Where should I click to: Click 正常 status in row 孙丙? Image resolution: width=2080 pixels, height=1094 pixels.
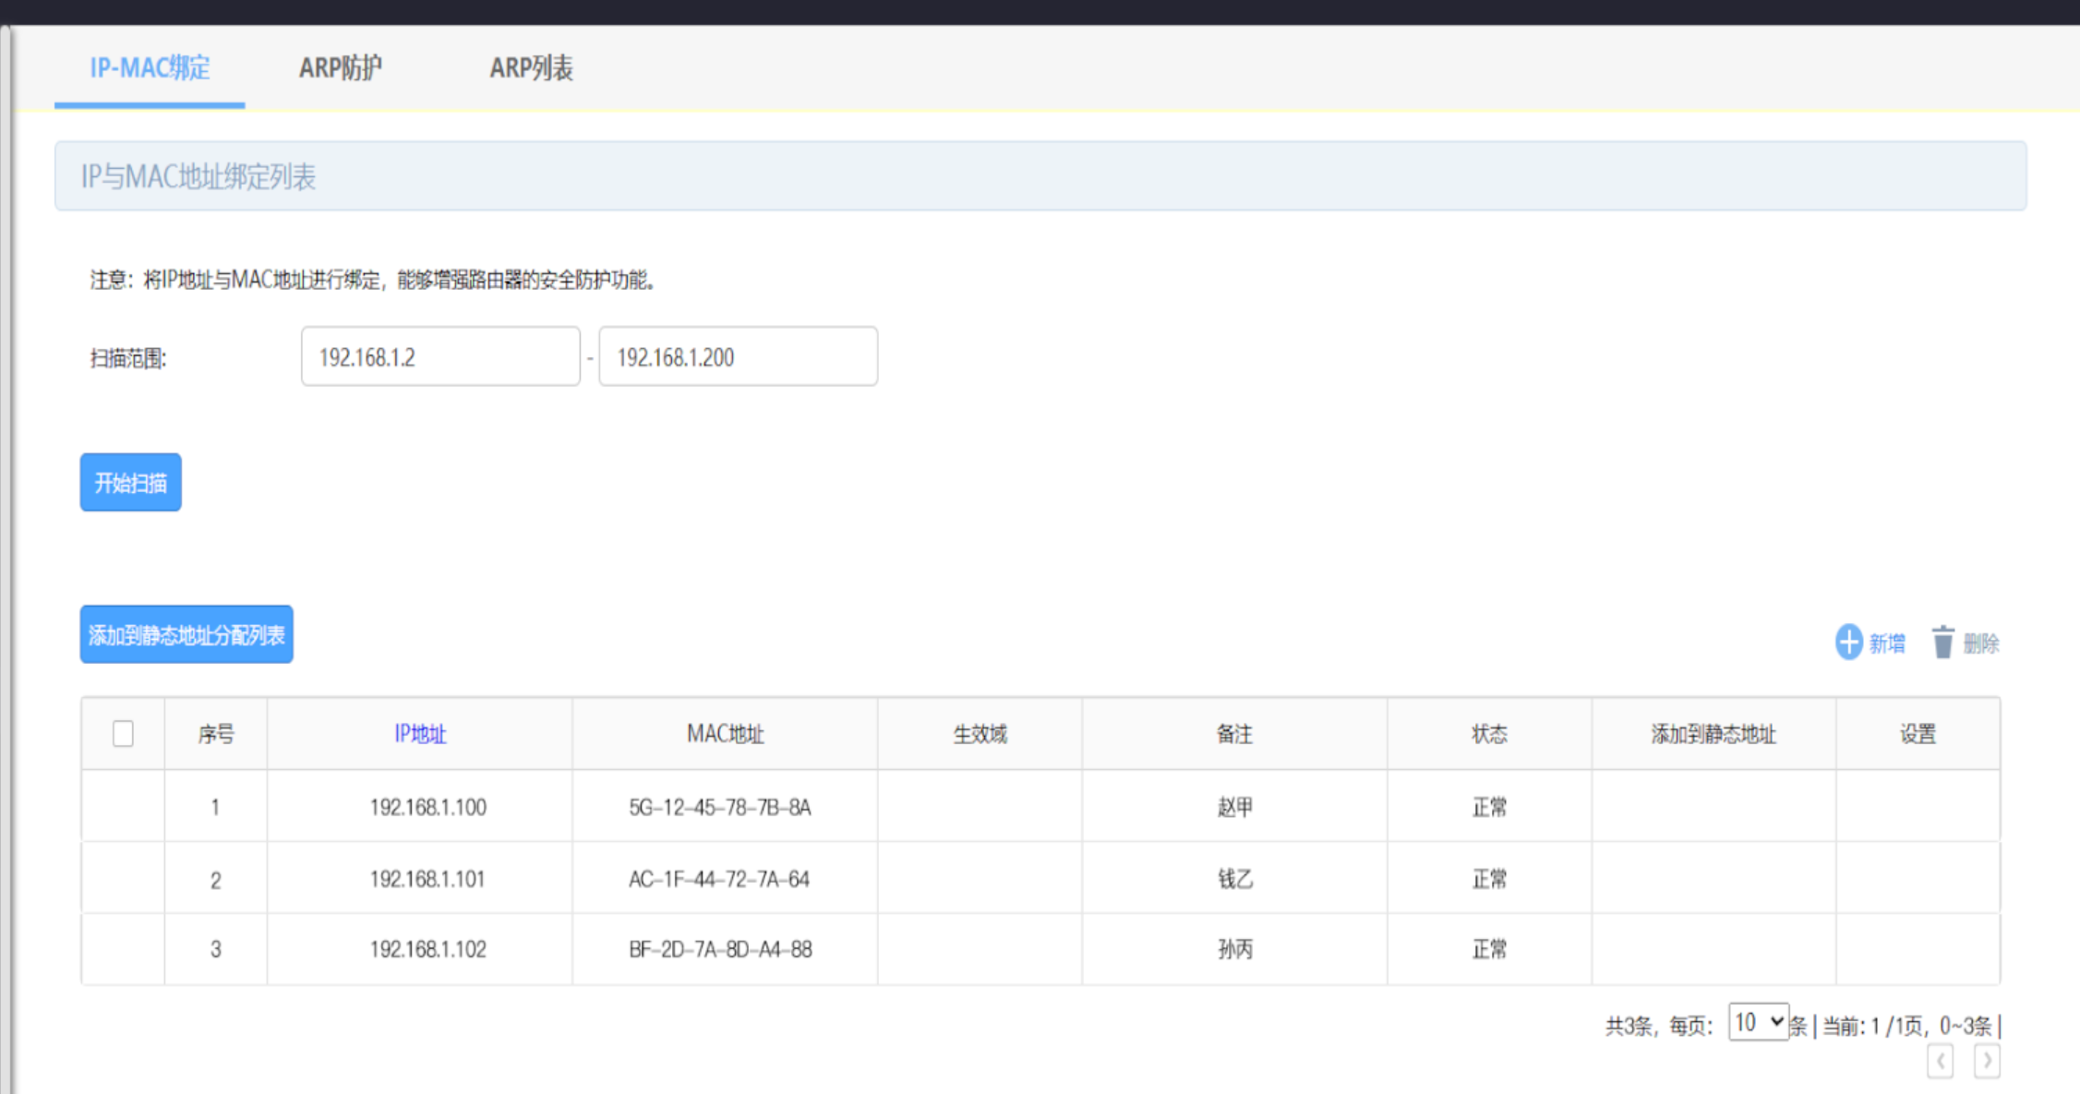click(1489, 949)
